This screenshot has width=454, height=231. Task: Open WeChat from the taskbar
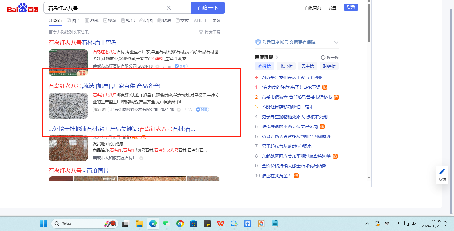[166, 224]
